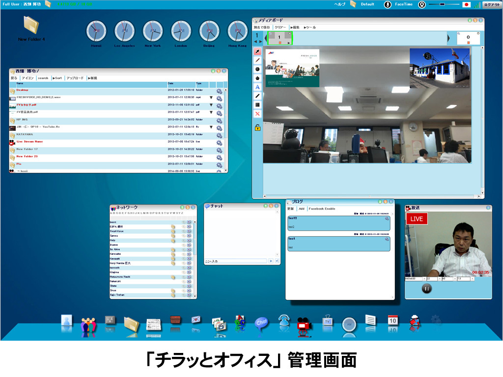Adjust the volume slider in top bar
Viewport: 503px width, 377px height.
click(x=443, y=4)
